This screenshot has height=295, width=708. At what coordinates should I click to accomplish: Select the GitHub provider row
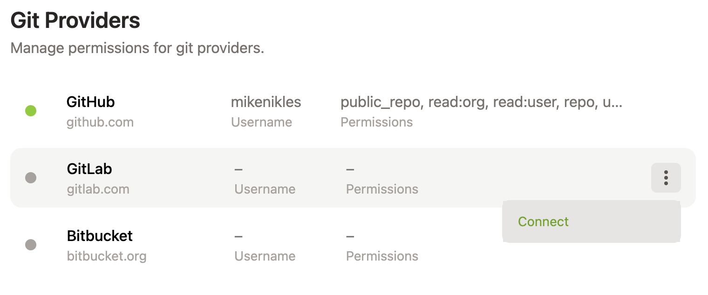(279, 110)
